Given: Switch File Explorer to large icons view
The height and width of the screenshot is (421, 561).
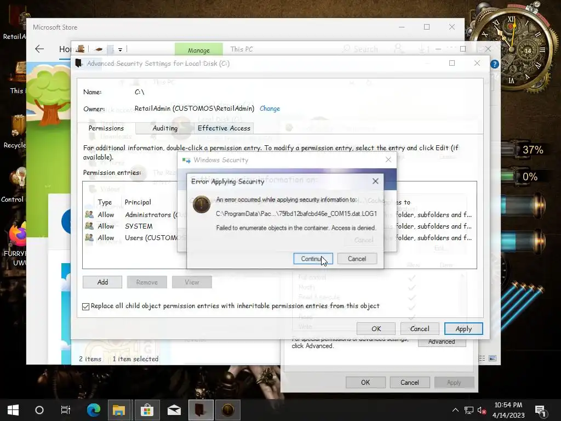Looking at the screenshot, I should tap(493, 359).
